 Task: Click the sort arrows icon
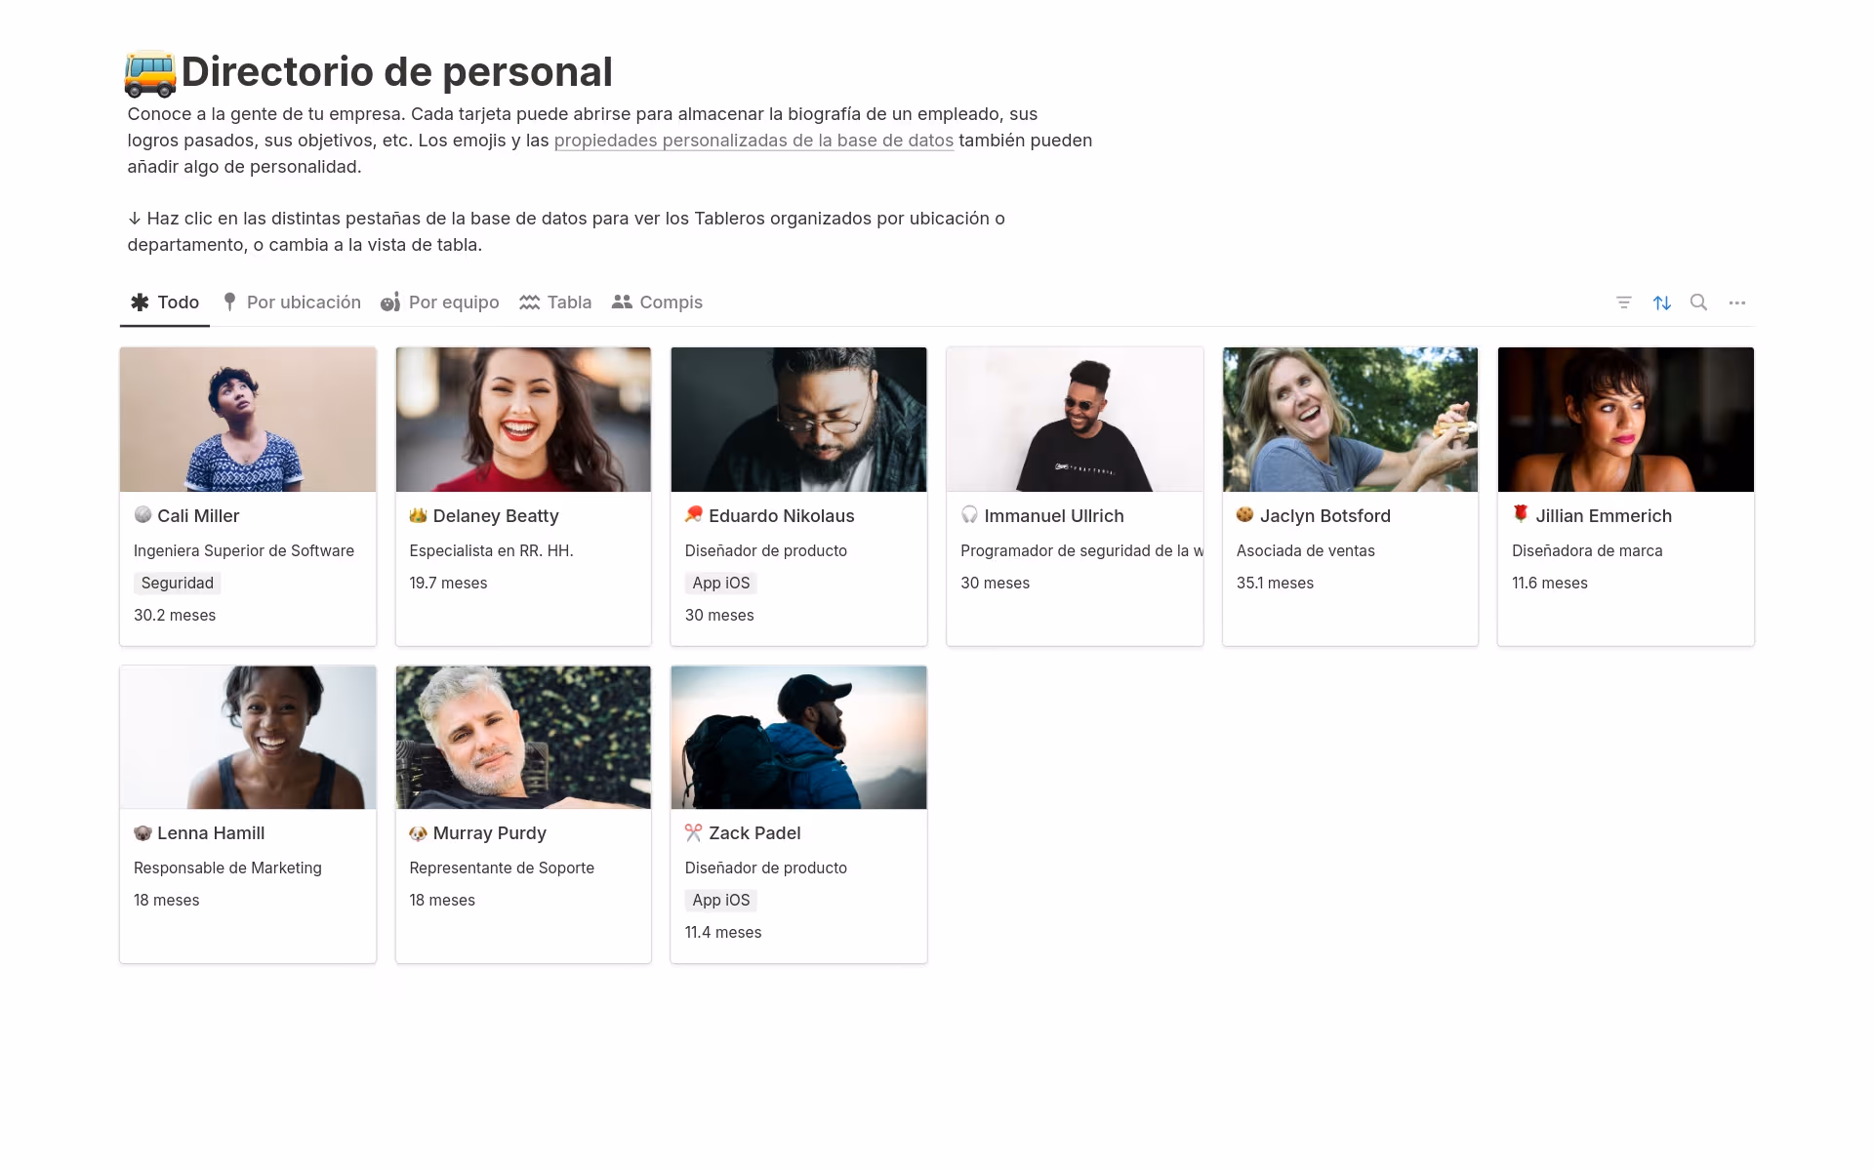pos(1661,303)
